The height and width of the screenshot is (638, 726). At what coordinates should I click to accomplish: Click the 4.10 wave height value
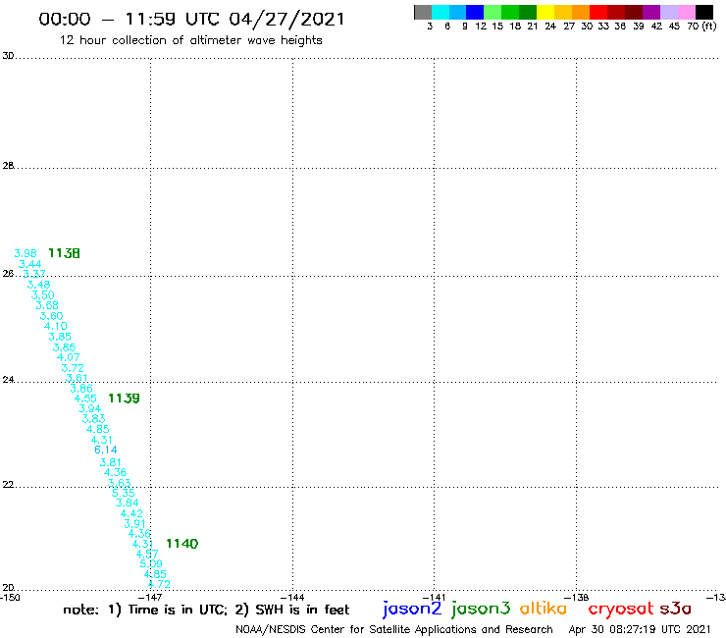56,326
